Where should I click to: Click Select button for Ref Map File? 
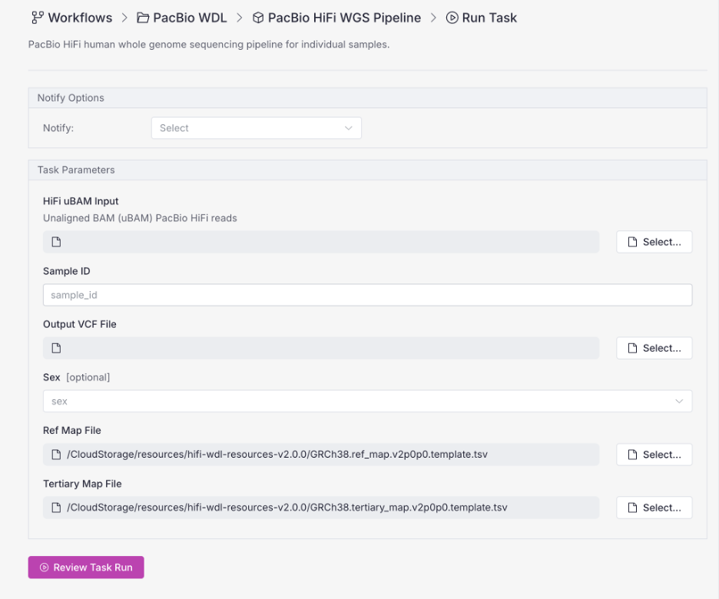[654, 455]
